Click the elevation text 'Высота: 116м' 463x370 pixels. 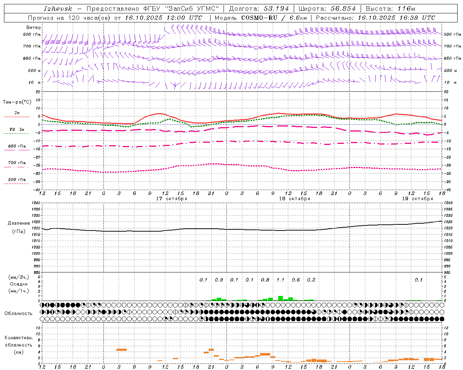tap(390, 9)
